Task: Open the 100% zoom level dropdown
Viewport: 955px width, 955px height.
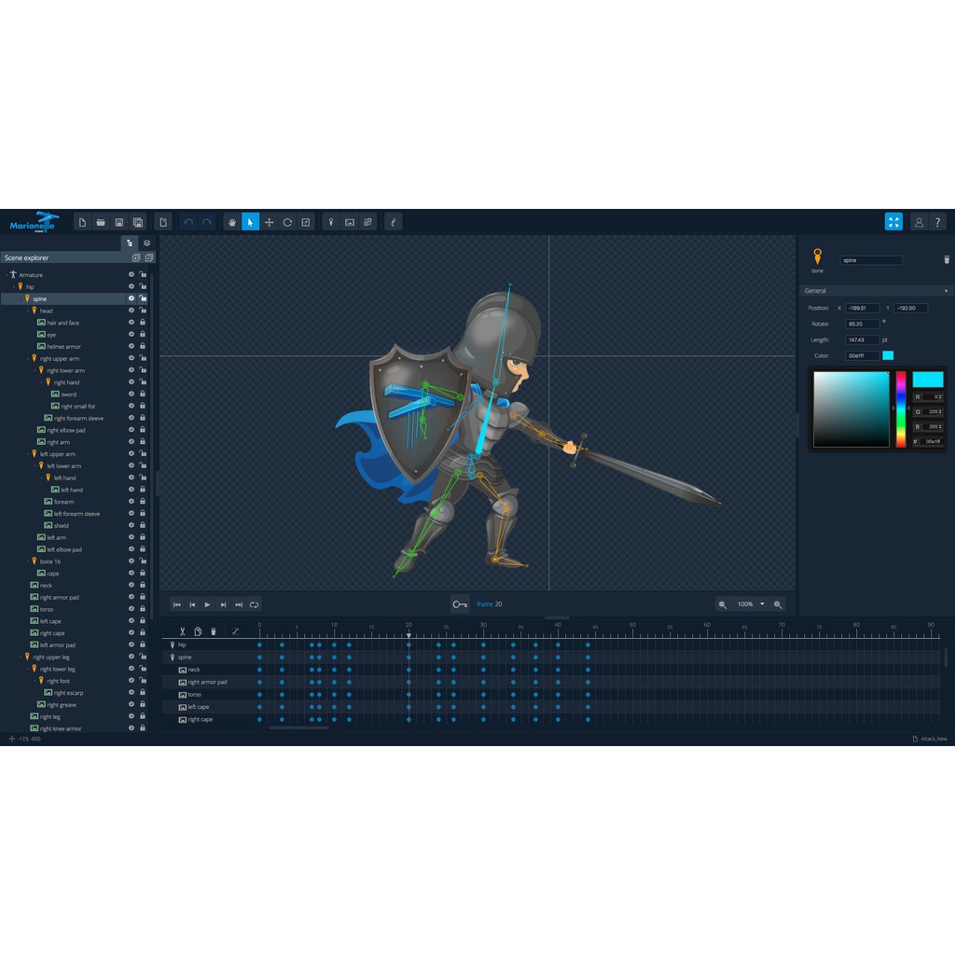Action: (x=762, y=604)
